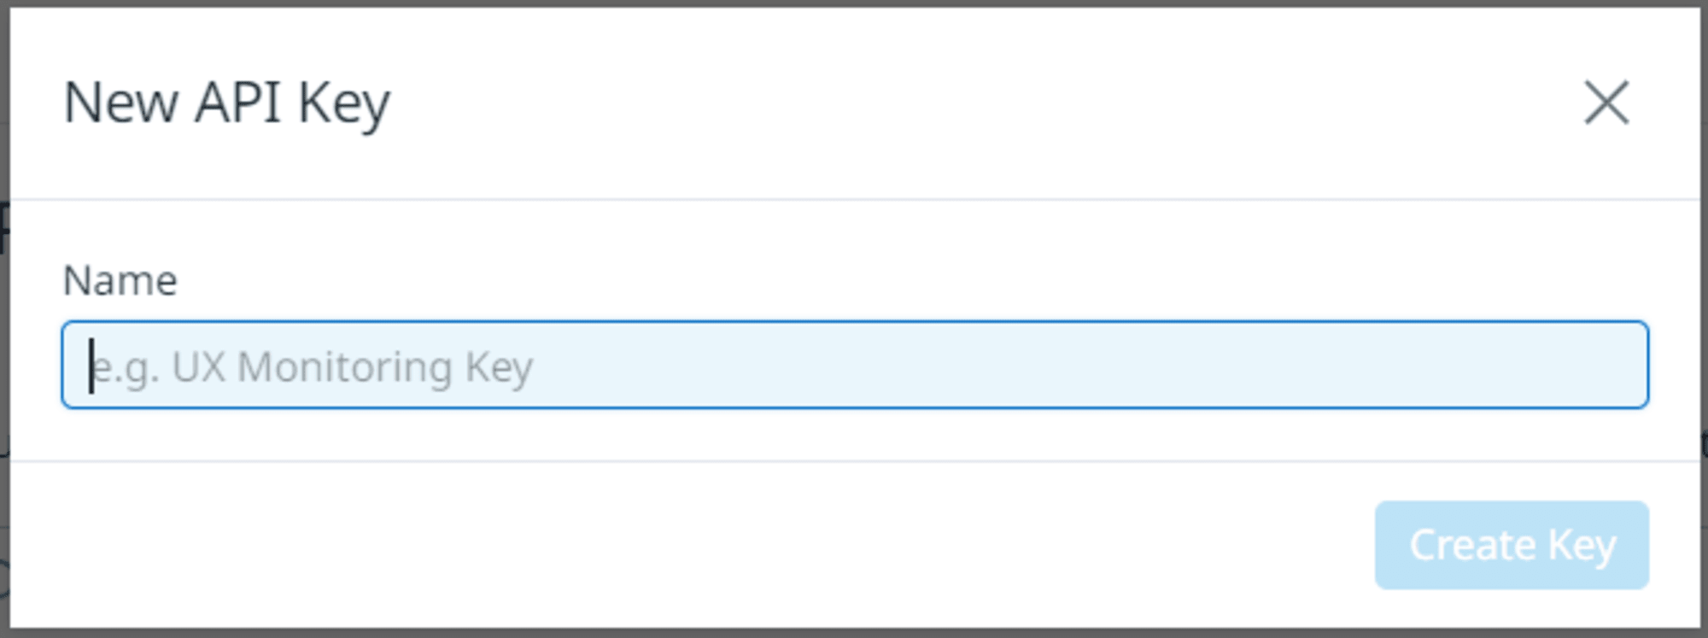
Task: Dismiss the dialog using the X icon
Action: (x=1606, y=102)
